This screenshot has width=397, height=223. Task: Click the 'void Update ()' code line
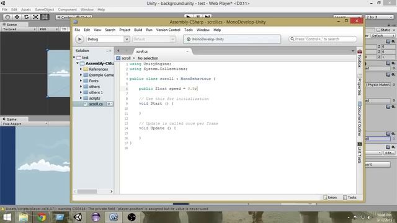157,128
